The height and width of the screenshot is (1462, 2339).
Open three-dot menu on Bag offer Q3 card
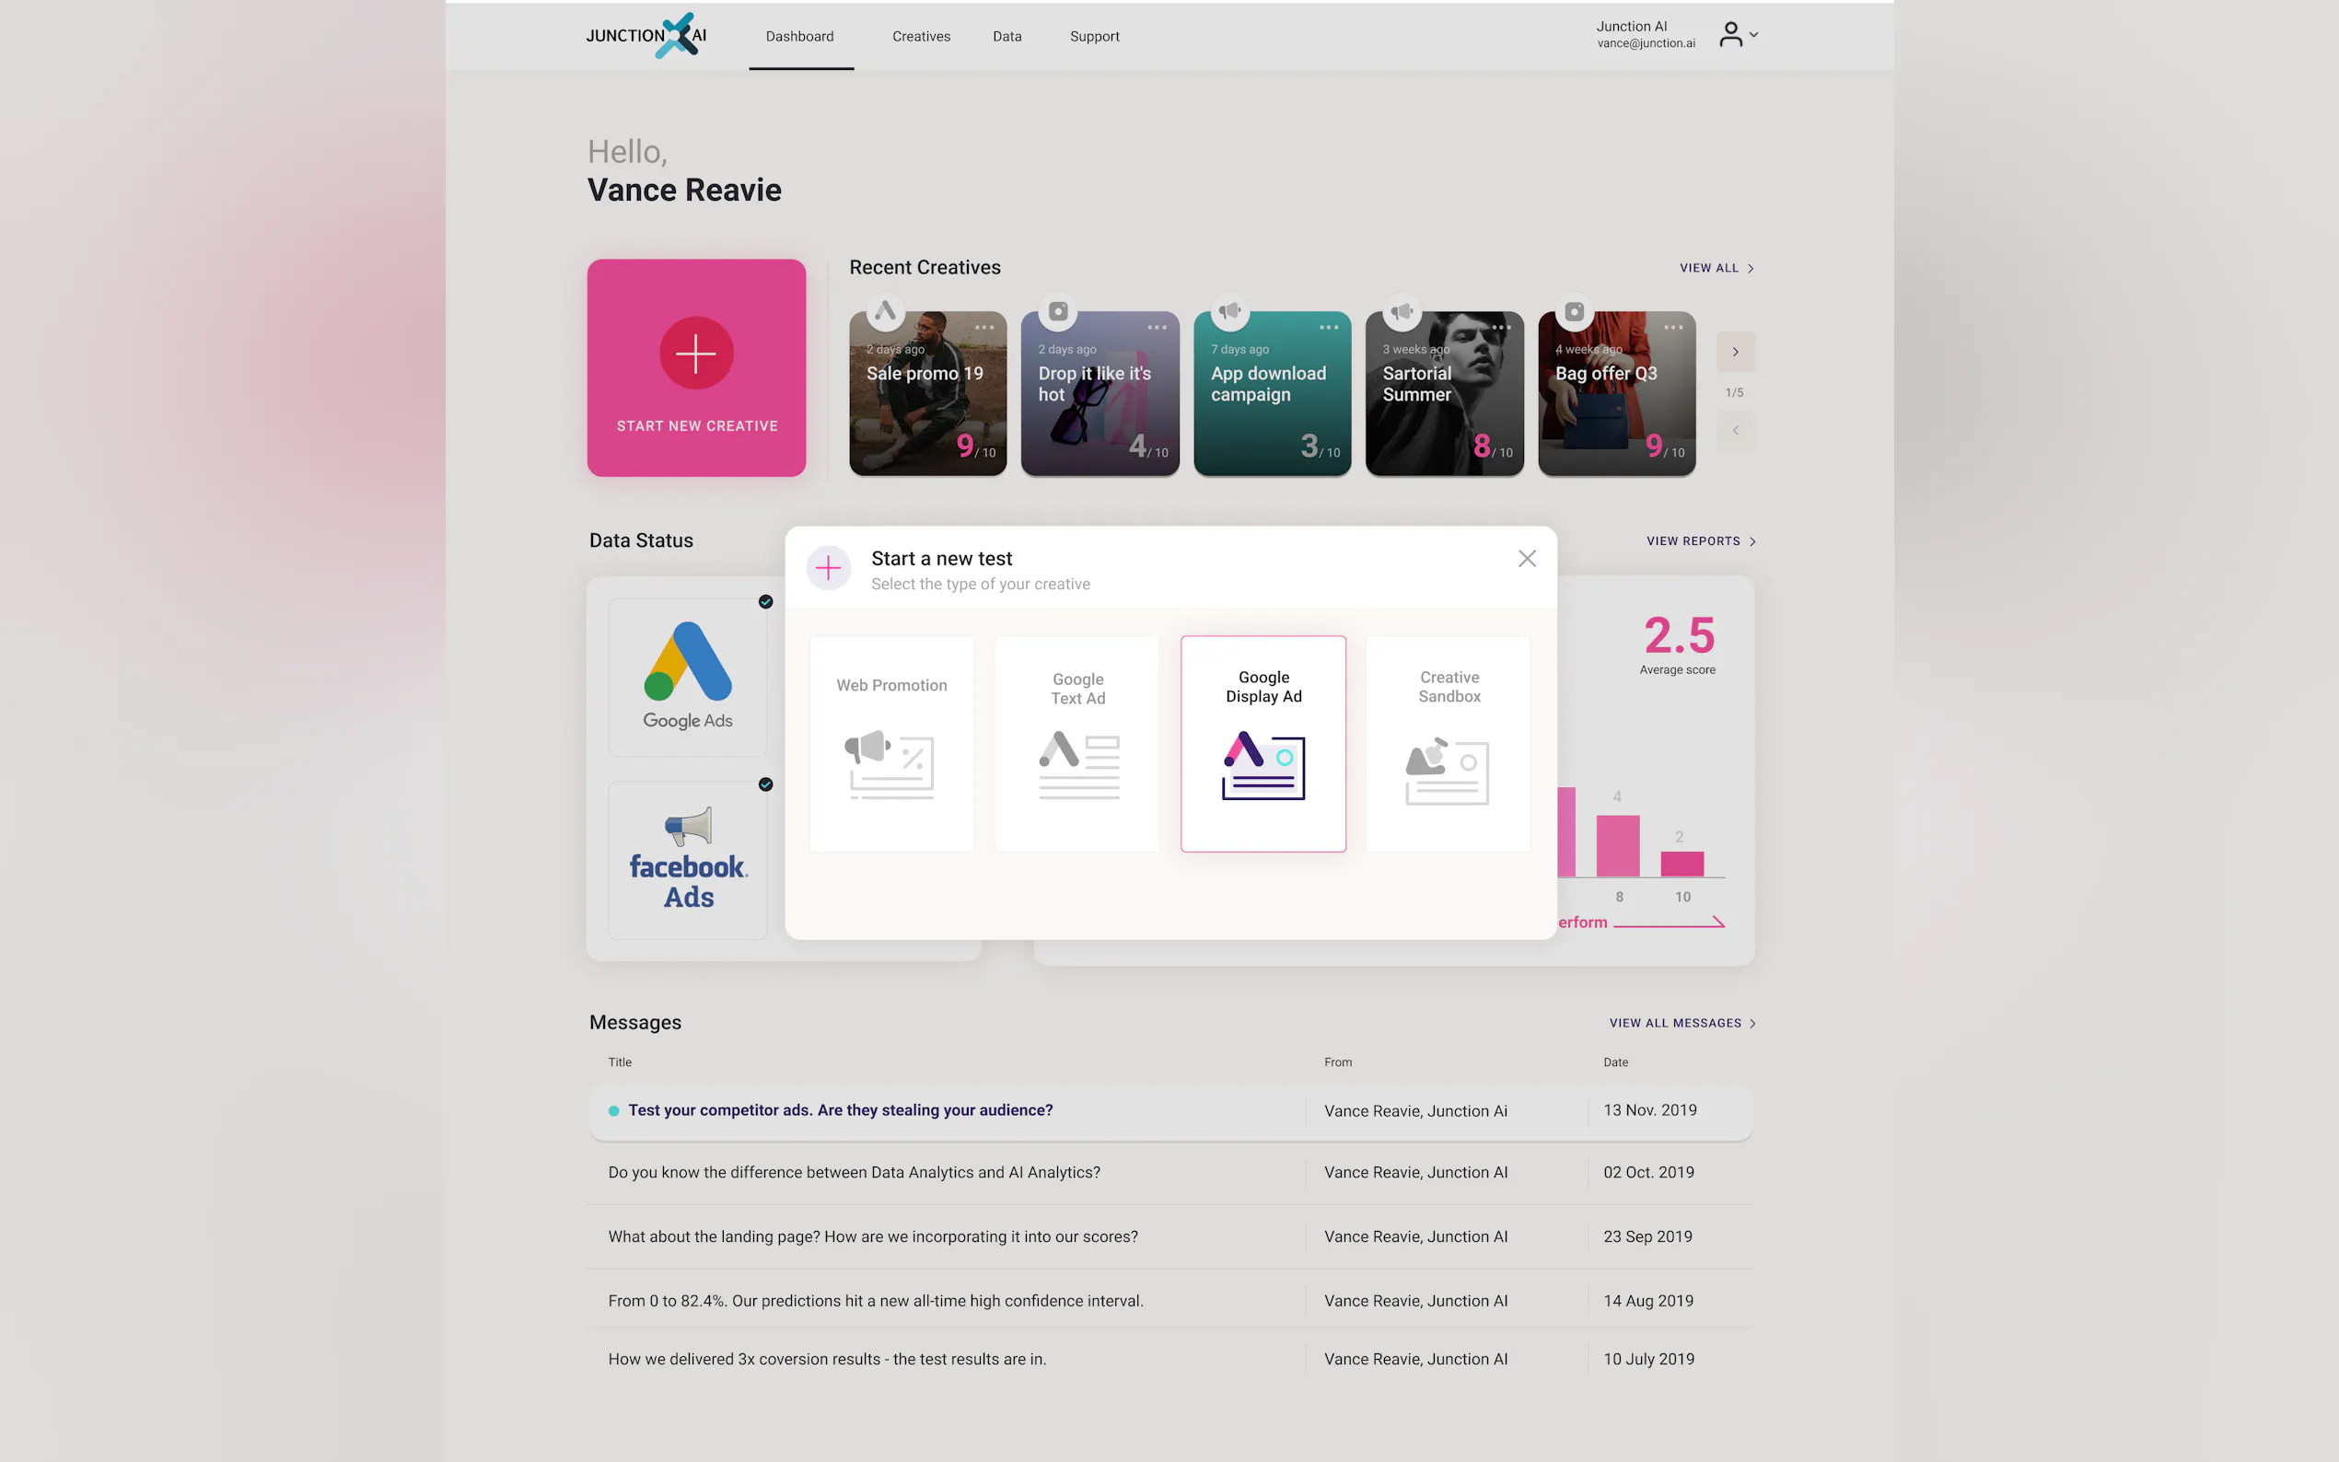pyautogui.click(x=1673, y=328)
